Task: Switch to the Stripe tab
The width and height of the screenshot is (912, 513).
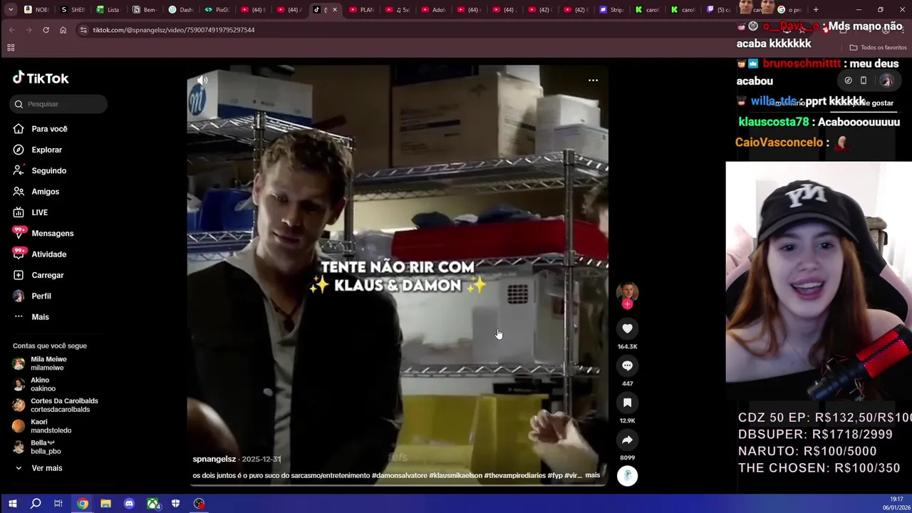Action: pos(612,10)
